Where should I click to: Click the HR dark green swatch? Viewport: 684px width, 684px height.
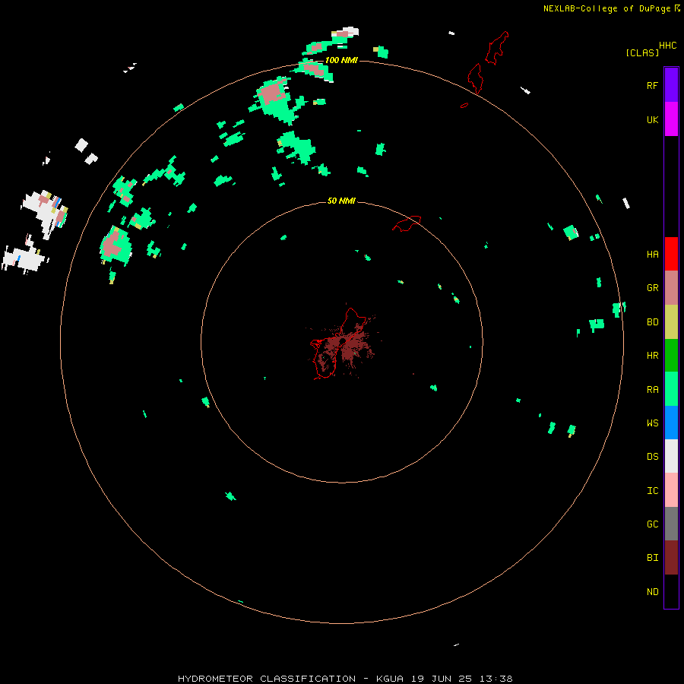point(671,356)
